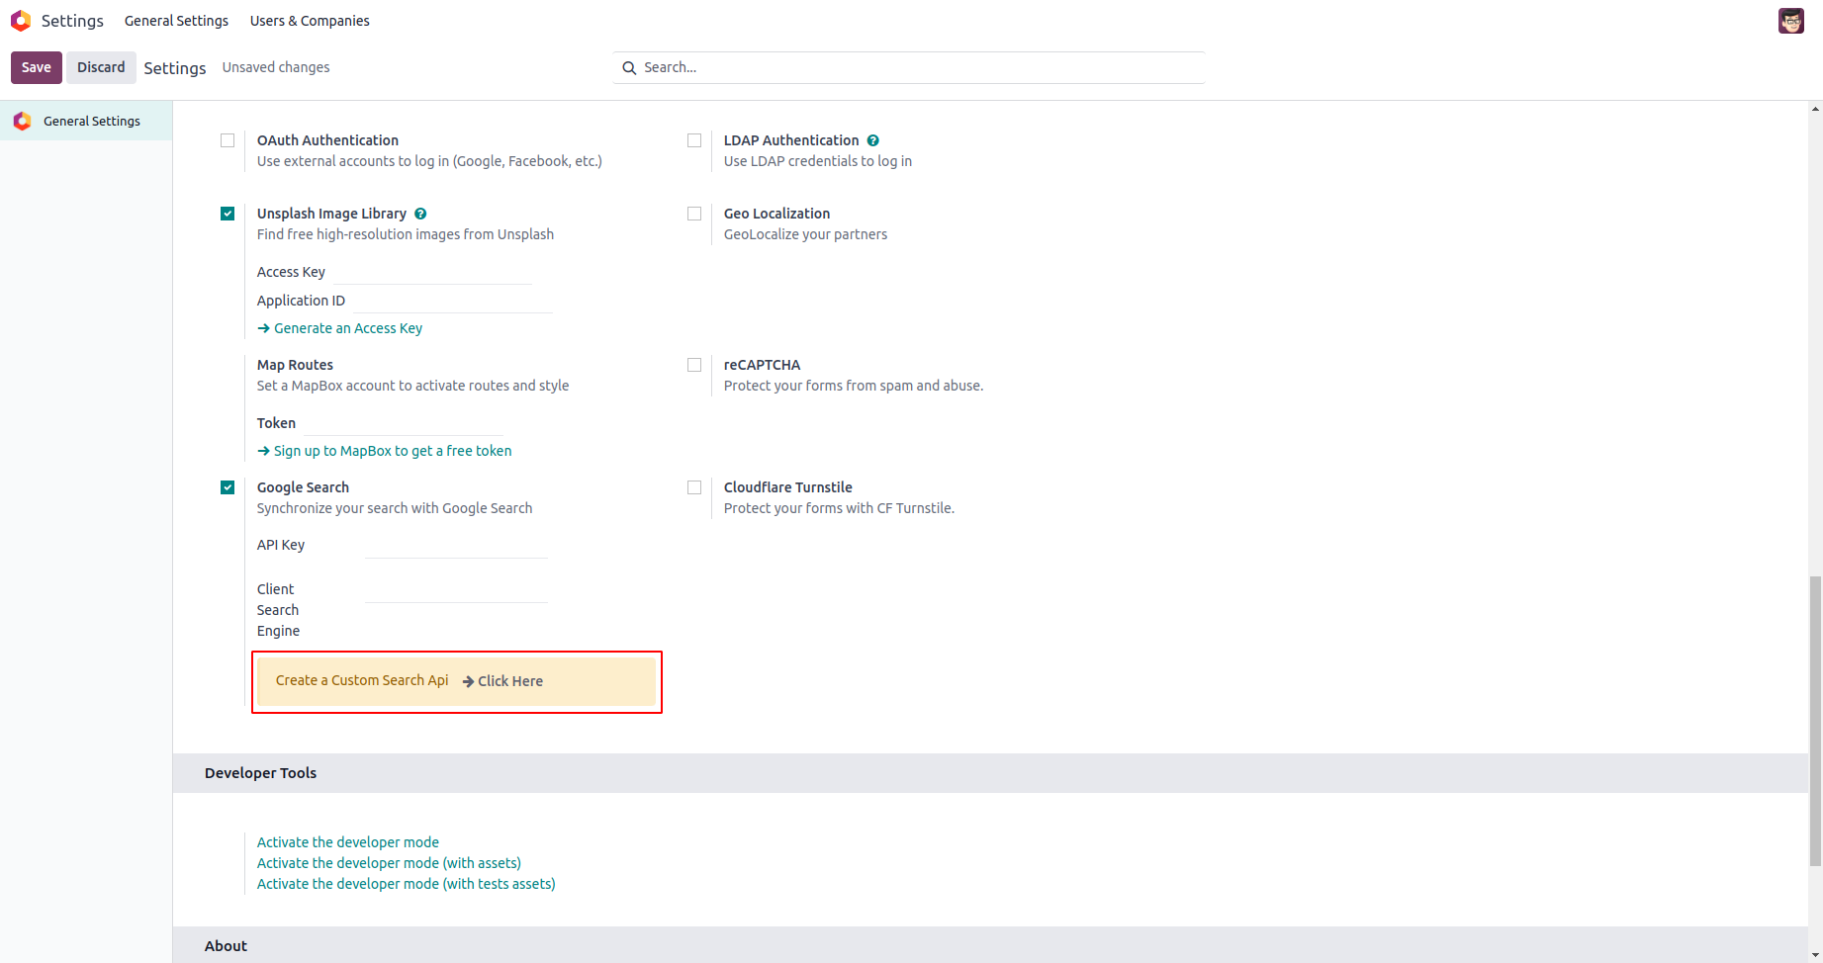Screen dimensions: 1823x963
Task: Open help icon beside LDAP Authentication
Action: [x=873, y=140]
